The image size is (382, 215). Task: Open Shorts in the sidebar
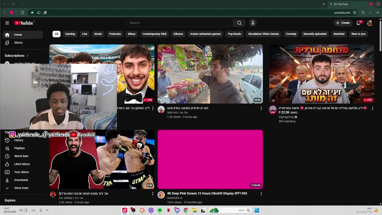pyautogui.click(x=23, y=43)
